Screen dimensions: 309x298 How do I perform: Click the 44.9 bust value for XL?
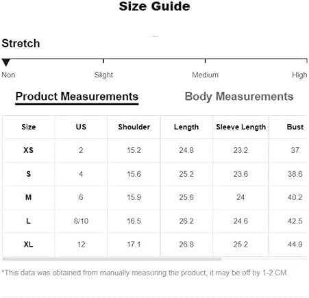[x=295, y=245]
